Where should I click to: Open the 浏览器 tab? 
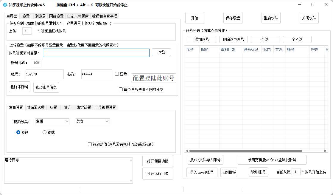(40, 16)
